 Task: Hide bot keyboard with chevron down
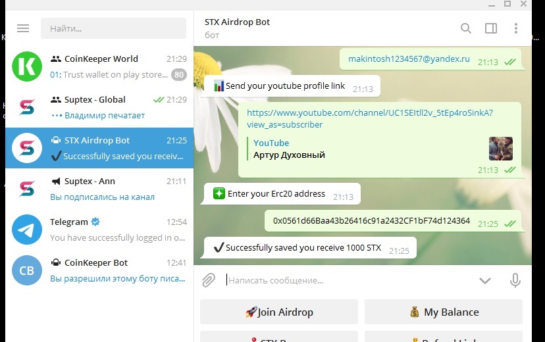click(485, 281)
